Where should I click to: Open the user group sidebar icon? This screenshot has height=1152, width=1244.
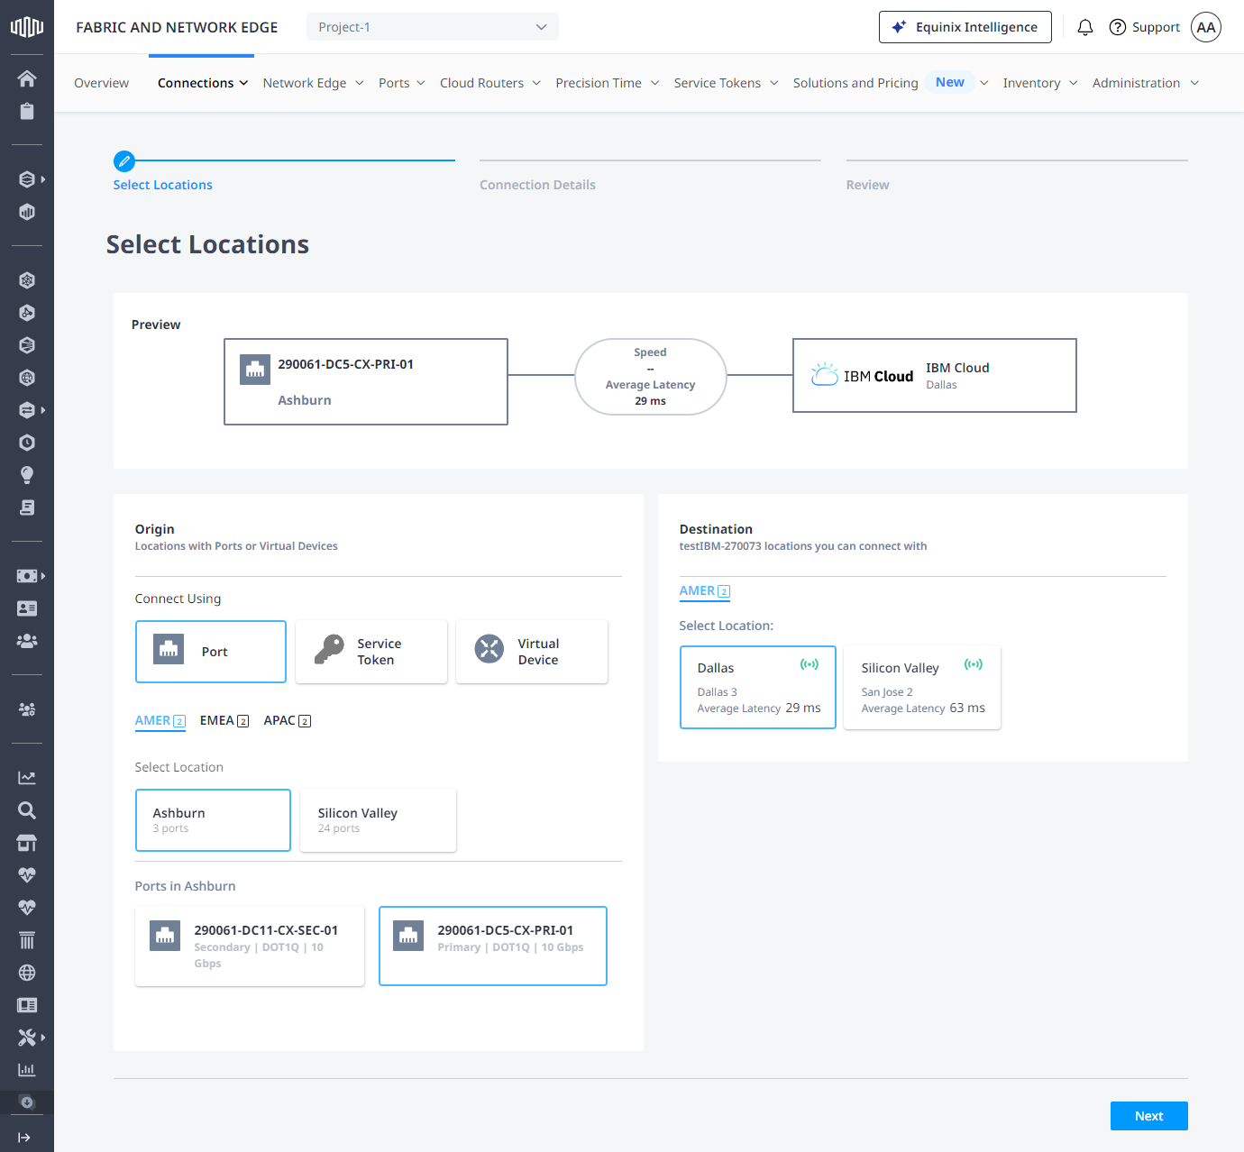(x=27, y=641)
